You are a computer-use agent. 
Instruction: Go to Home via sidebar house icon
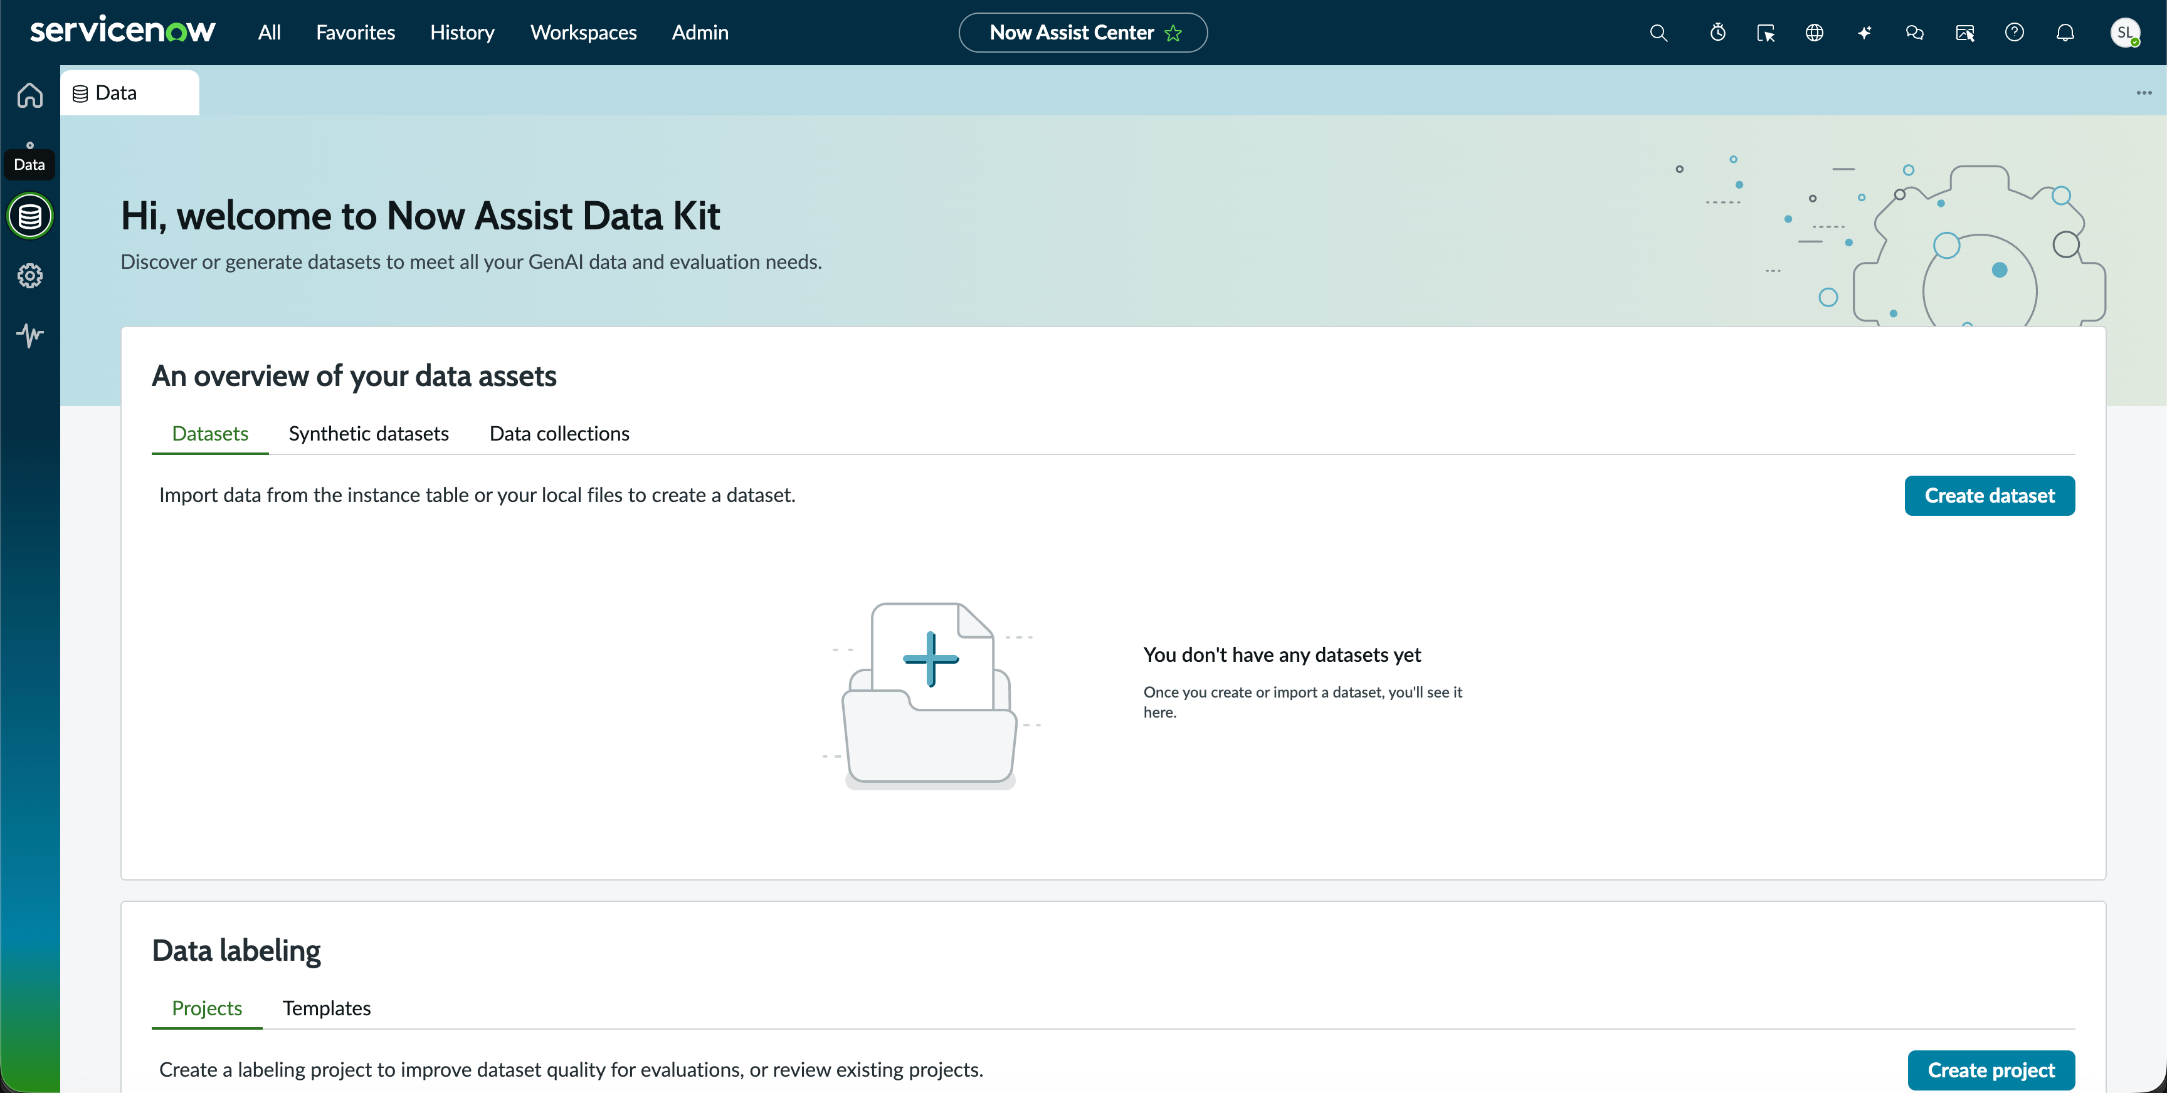pyautogui.click(x=30, y=95)
